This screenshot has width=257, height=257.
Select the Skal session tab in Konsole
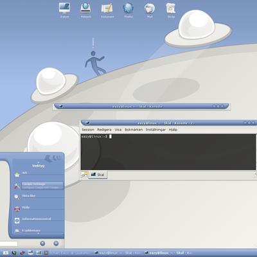[x=98, y=175]
